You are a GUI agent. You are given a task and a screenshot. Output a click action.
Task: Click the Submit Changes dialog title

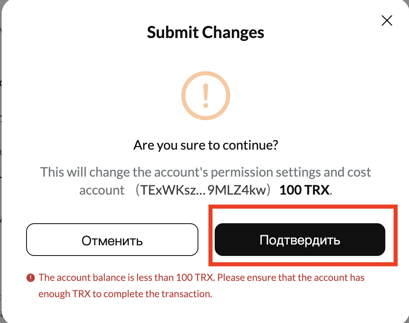pos(205,32)
